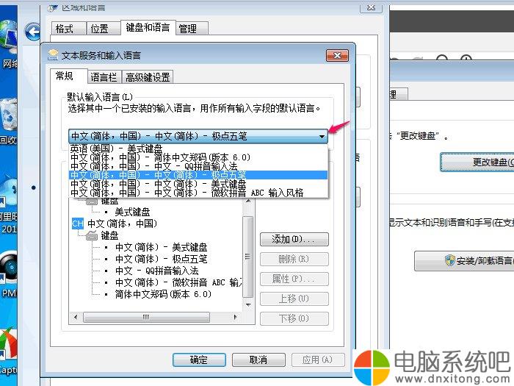Screen dimensions: 514x386
Task: Click the 添加(D)... button
Action: click(x=294, y=239)
